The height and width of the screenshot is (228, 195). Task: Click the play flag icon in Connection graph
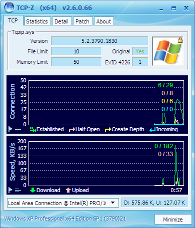point(10,129)
